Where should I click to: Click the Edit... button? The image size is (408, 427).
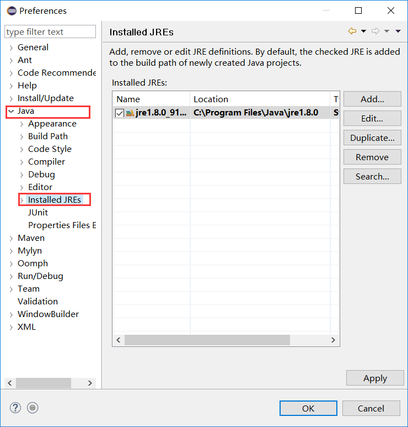(x=372, y=118)
